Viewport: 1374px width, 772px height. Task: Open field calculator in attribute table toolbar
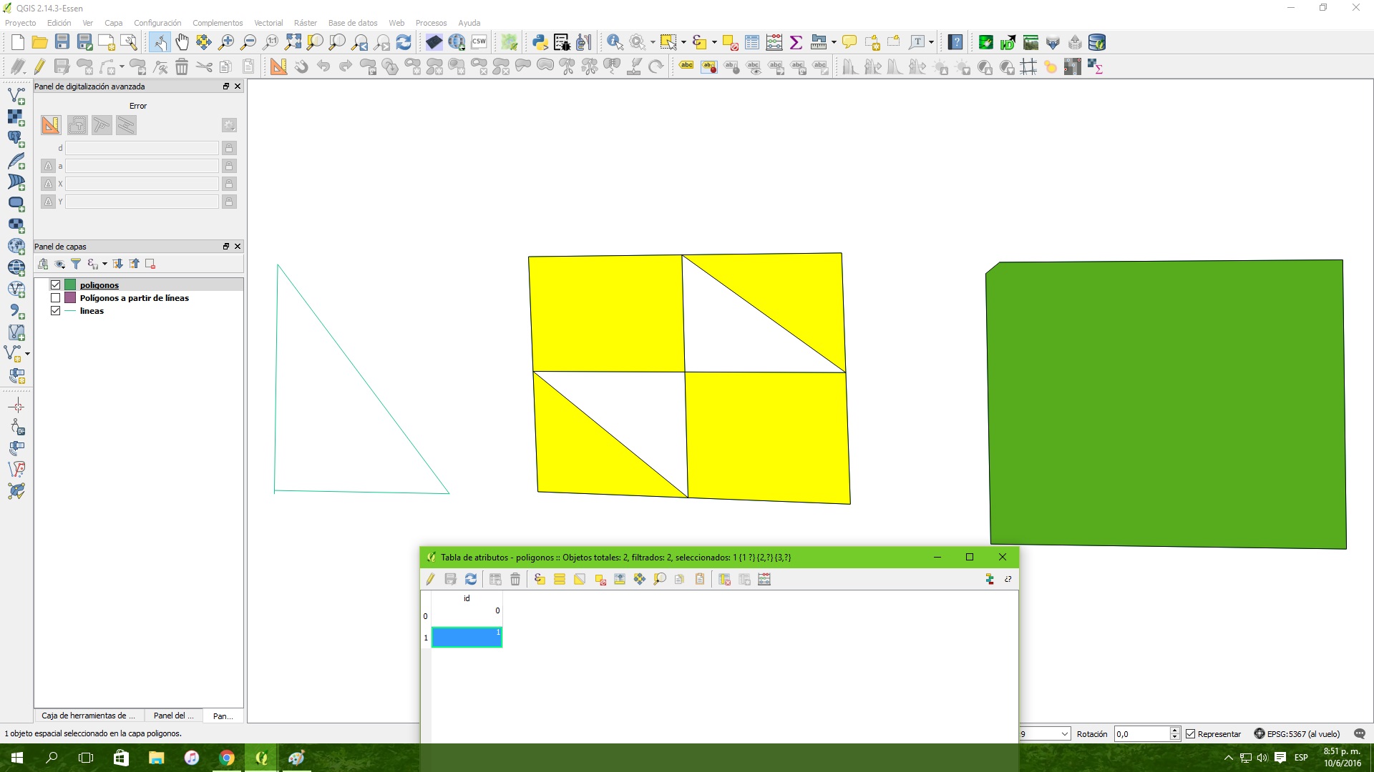pos(764,579)
